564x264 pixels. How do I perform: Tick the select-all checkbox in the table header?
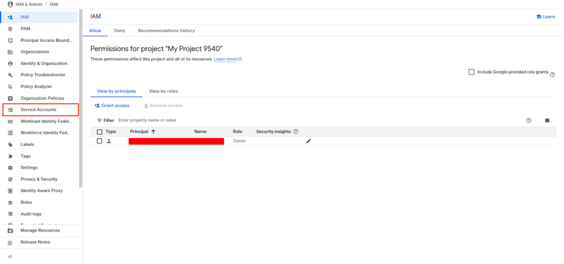[x=100, y=132]
